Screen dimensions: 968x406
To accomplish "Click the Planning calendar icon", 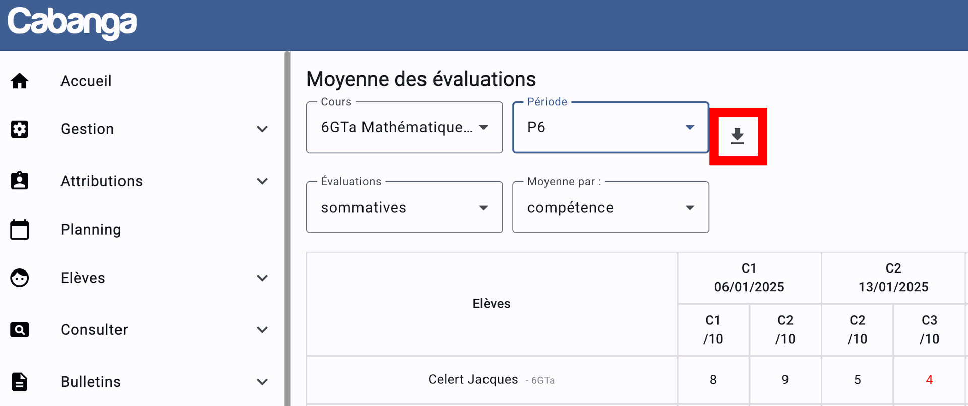I will 20,229.
